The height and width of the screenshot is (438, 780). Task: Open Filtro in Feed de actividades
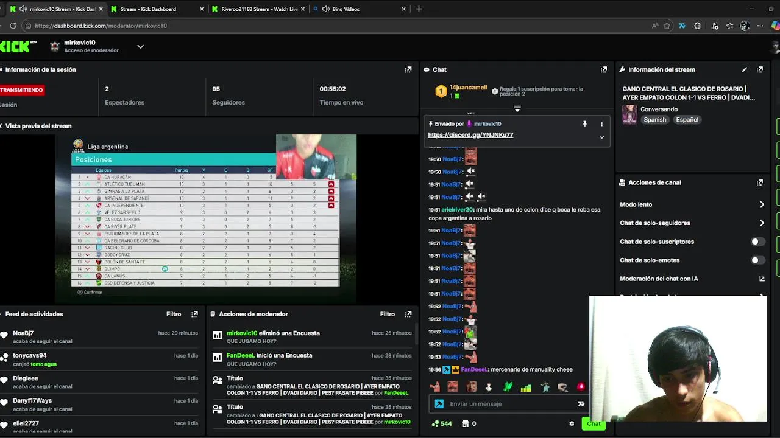[174, 314]
